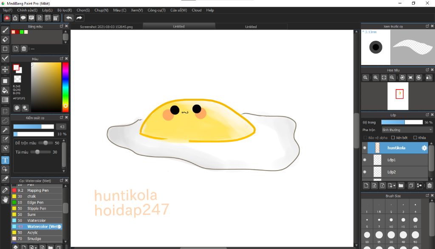The width and height of the screenshot is (435, 249).
Task: Open huntikola layer settings gear
Action: (424, 148)
